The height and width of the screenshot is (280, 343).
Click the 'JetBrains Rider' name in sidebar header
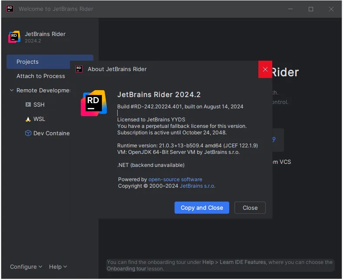tap(45, 34)
